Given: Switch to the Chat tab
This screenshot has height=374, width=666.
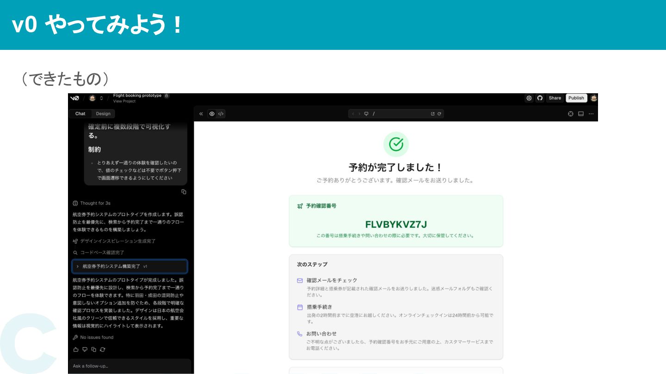Looking at the screenshot, I should [x=80, y=114].
